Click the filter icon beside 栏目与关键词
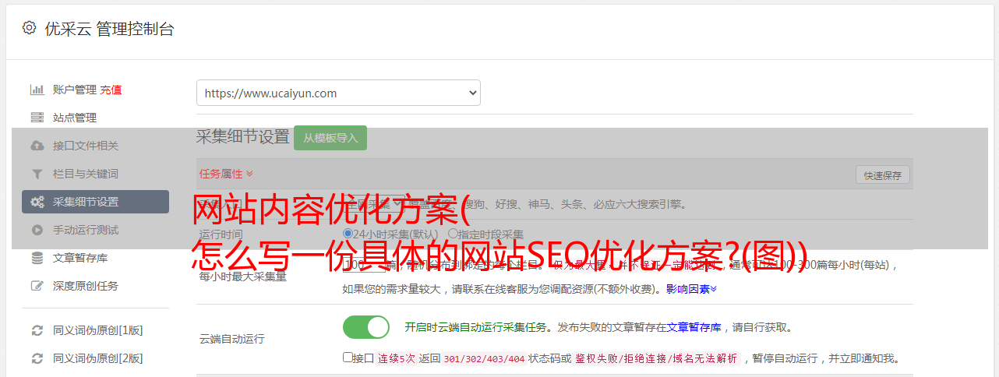Image resolution: width=999 pixels, height=377 pixels. click(x=37, y=174)
